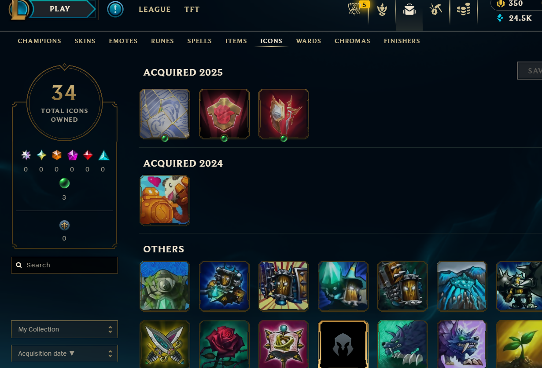The image size is (542, 368).
Task: Switch to the Chromas tab
Action: 352,41
